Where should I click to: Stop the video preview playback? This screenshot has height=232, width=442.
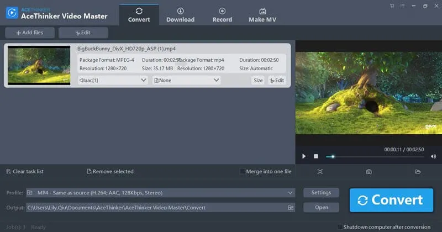316,156
